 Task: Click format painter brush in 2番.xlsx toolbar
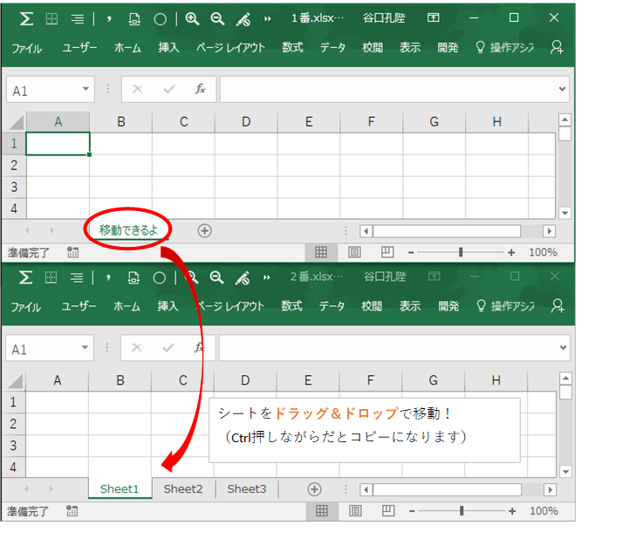243,277
